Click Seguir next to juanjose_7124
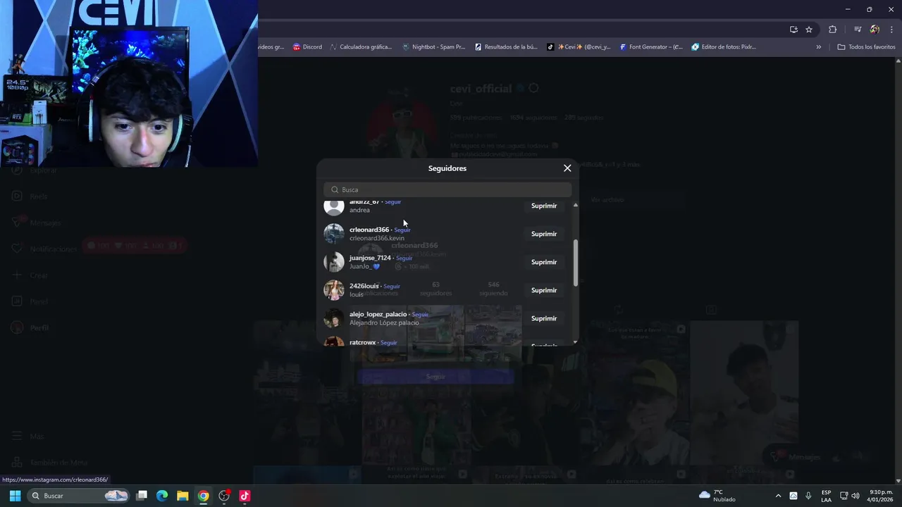 (404, 258)
